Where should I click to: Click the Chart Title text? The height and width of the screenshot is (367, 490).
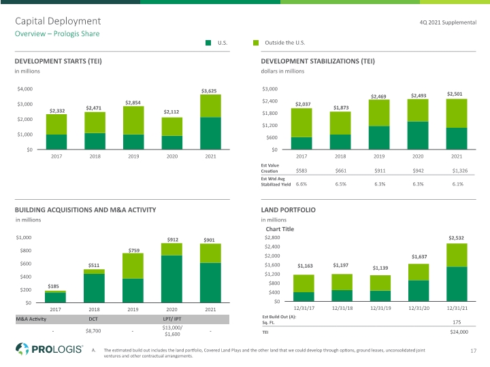tap(280, 229)
